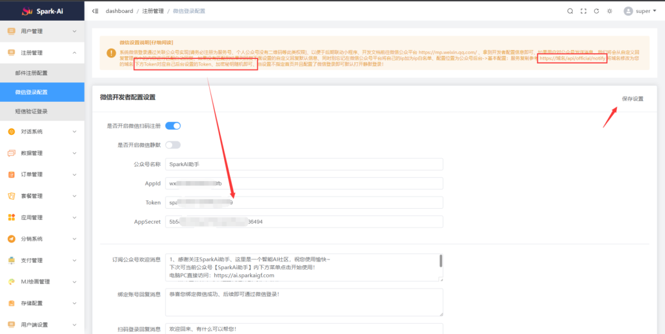Disable the 是否开启微信扫码注册 switch
Screen dimensions: 665x334
[173, 126]
